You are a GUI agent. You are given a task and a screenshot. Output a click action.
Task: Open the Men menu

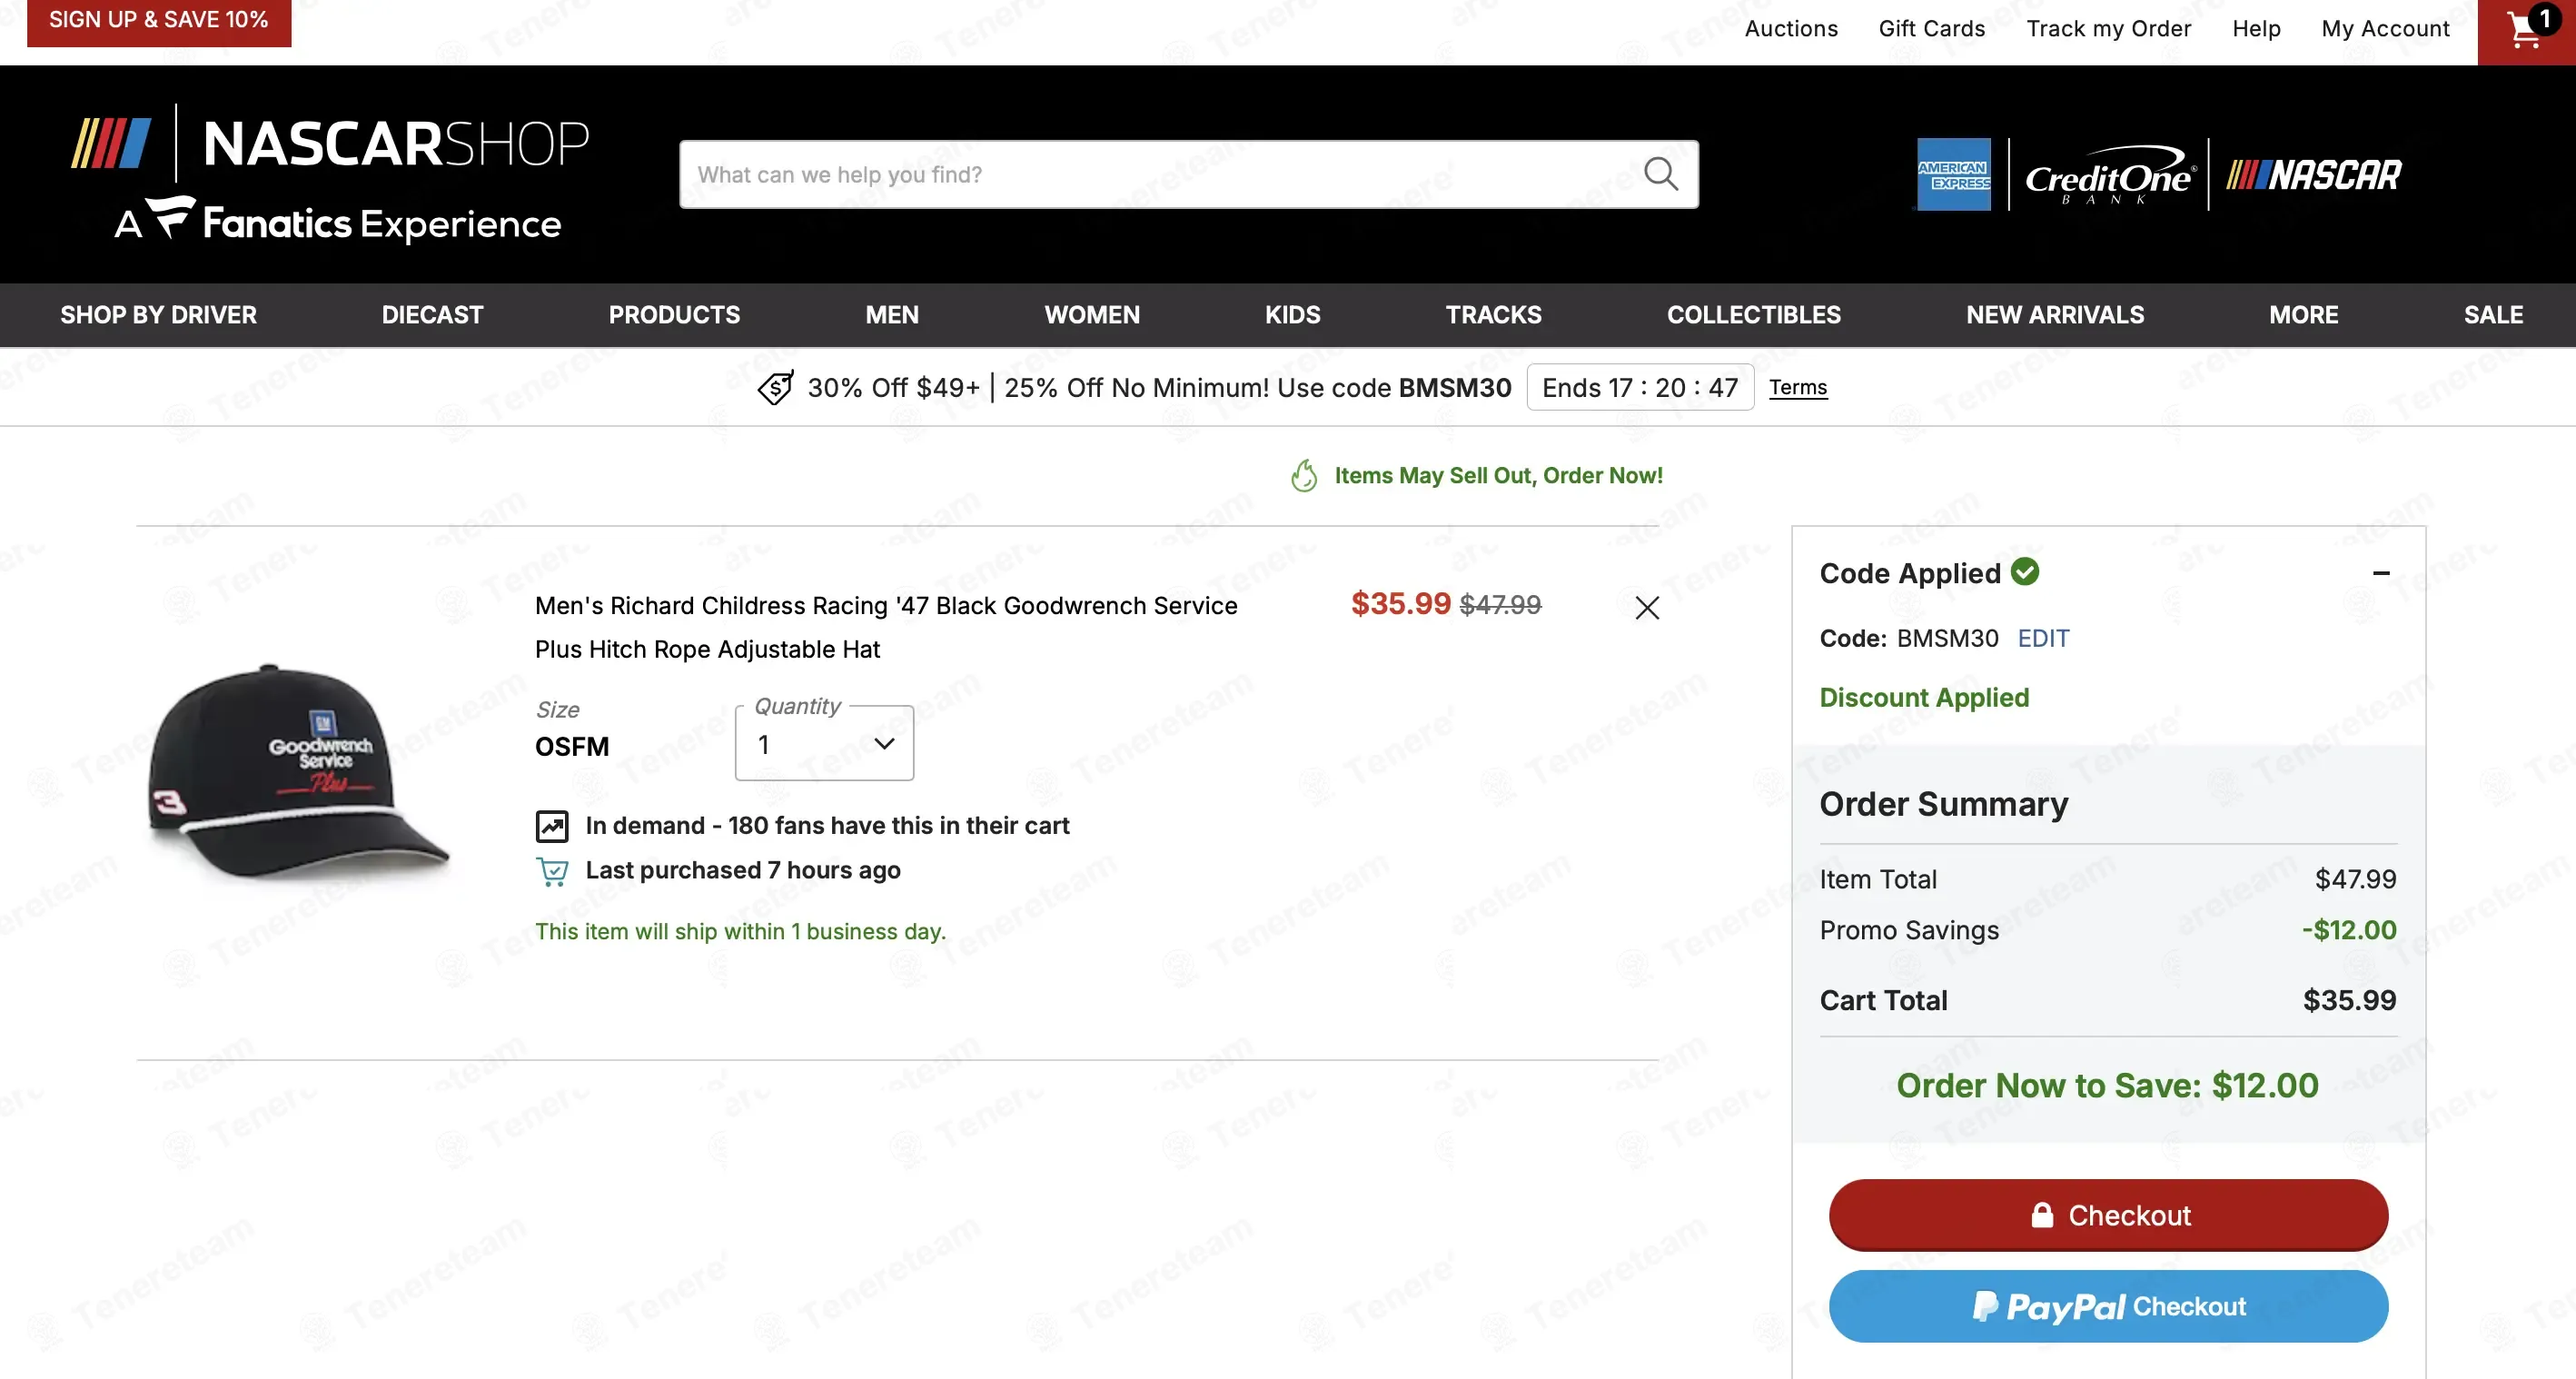pos(892,315)
